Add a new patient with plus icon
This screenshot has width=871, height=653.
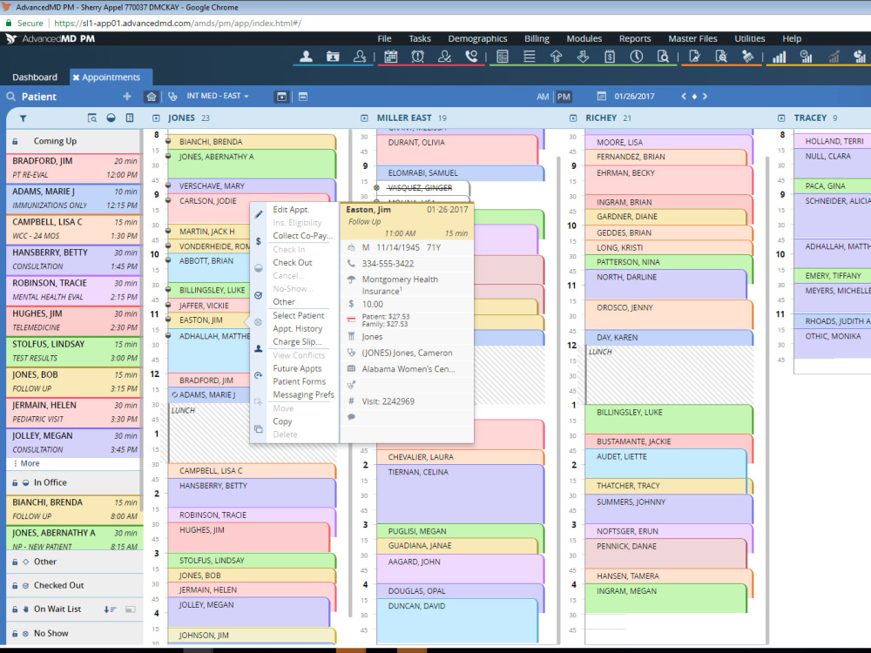pyautogui.click(x=126, y=96)
